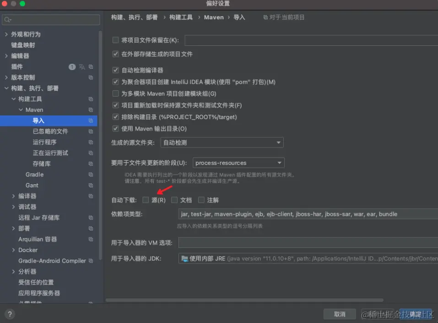Click 构建、执行、部署 in the breadcrumb
Screen dimensions: 438x323
pyautogui.click(x=135, y=17)
